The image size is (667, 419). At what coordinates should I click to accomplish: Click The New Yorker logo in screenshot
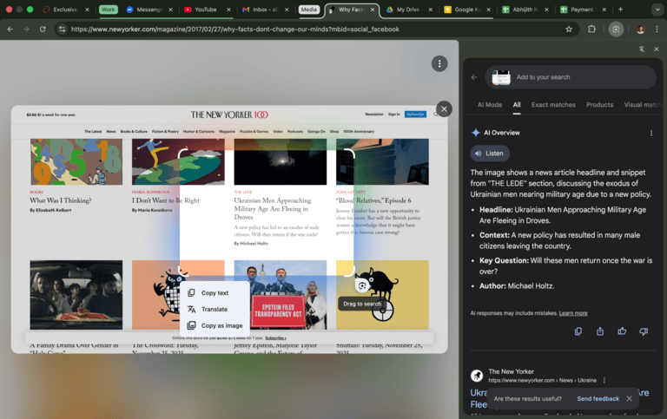pos(229,115)
